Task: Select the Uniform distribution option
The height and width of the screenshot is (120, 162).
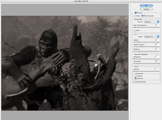Action: tap(136, 76)
